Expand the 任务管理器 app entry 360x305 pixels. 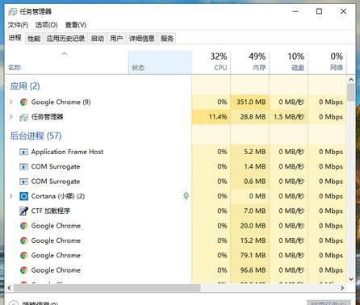click(11, 117)
